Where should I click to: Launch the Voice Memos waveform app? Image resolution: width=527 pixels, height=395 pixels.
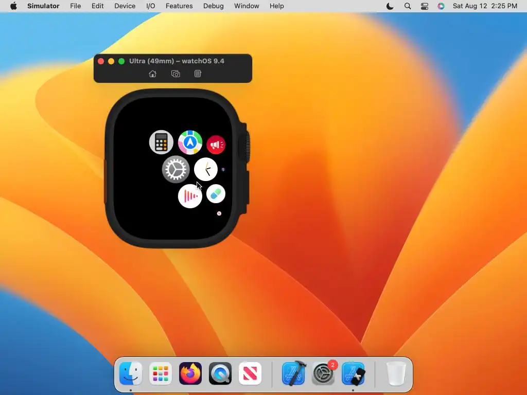pyautogui.click(x=190, y=196)
